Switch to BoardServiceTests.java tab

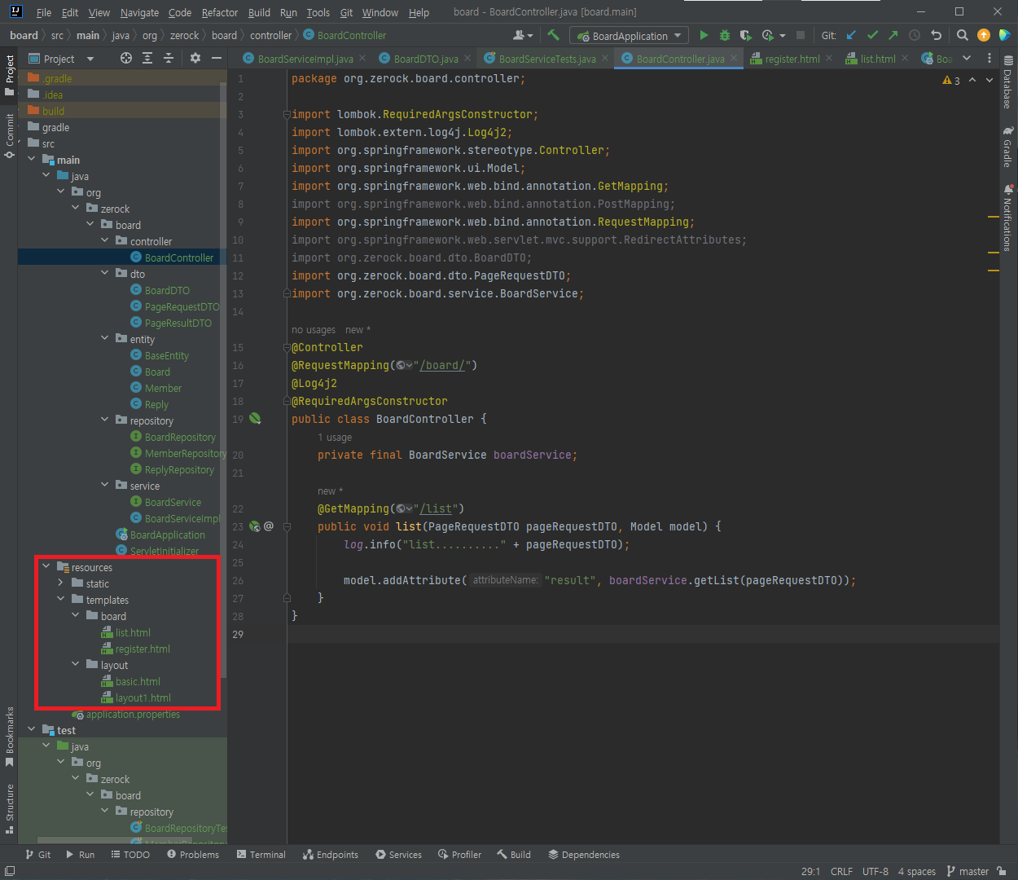[547, 59]
